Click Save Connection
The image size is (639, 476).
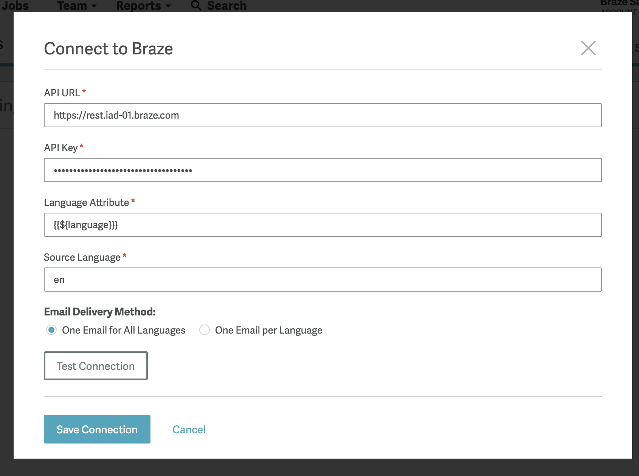tap(97, 429)
